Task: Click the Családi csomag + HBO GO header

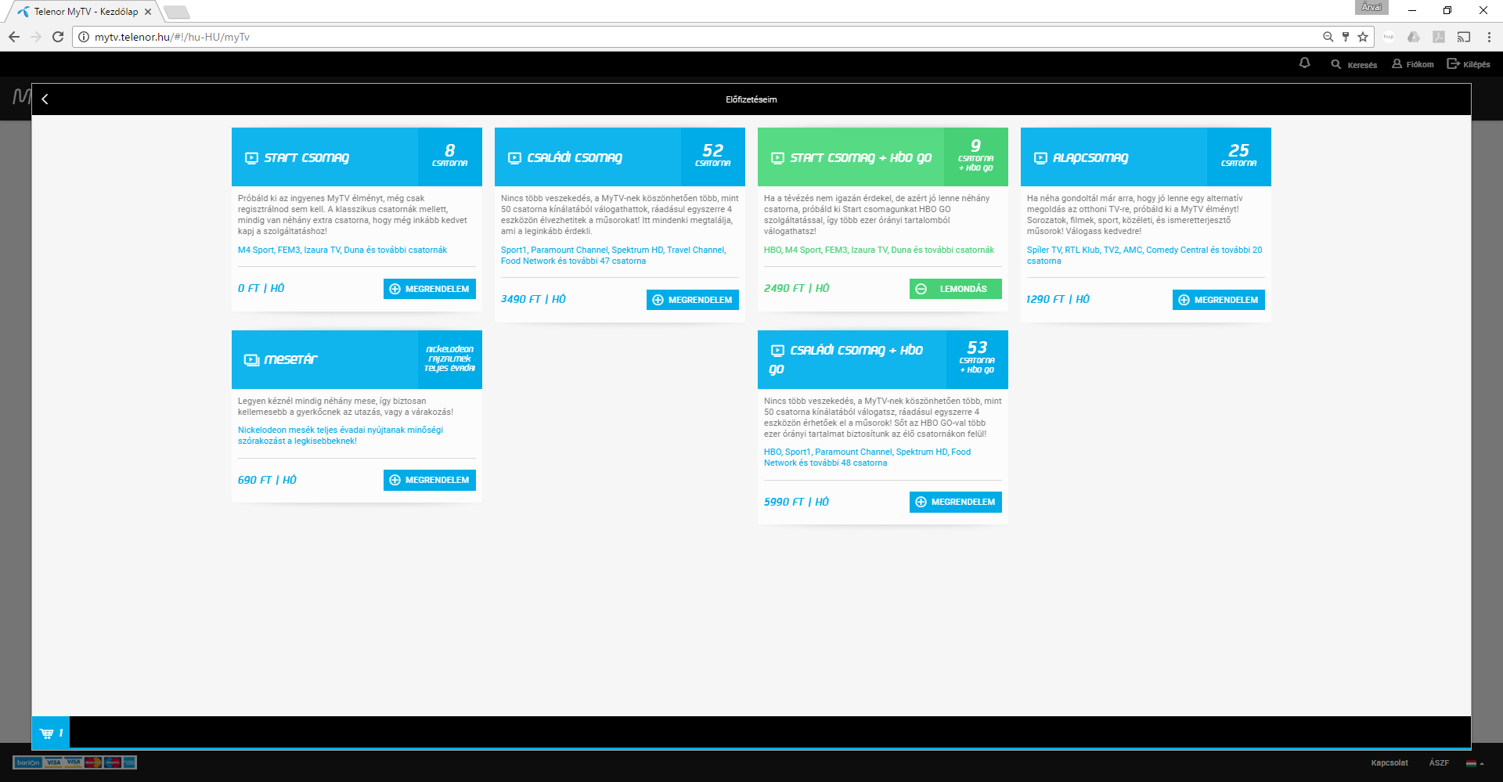Action: pos(883,360)
